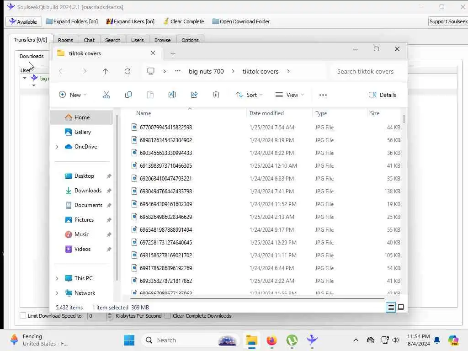Switch to the Browse tab in Soulseek

(x=162, y=40)
